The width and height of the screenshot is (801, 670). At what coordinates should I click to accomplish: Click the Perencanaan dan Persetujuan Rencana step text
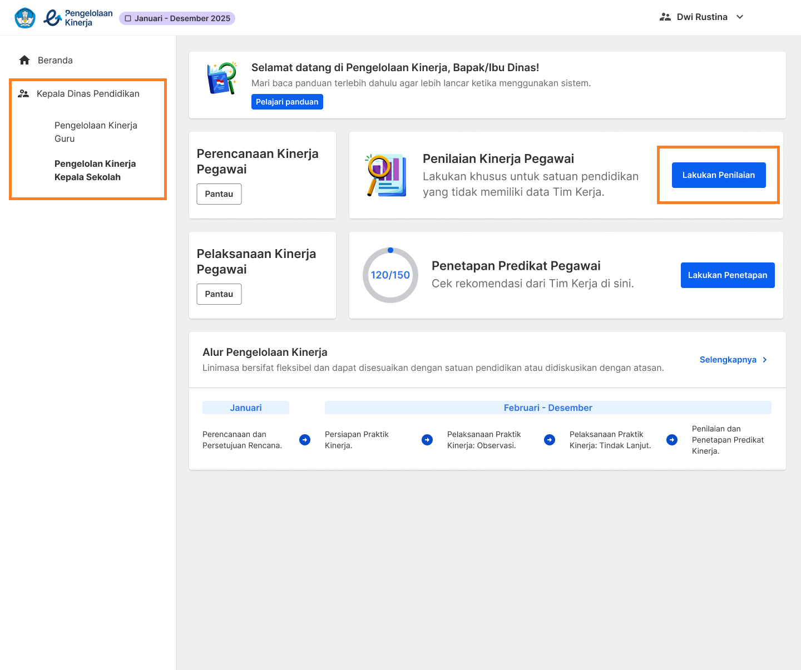pos(243,440)
